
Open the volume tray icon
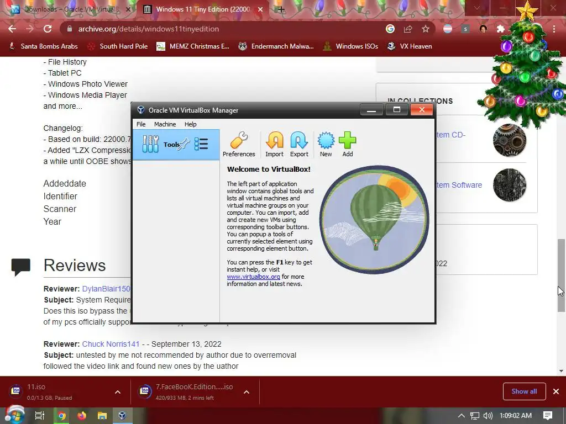488,416
